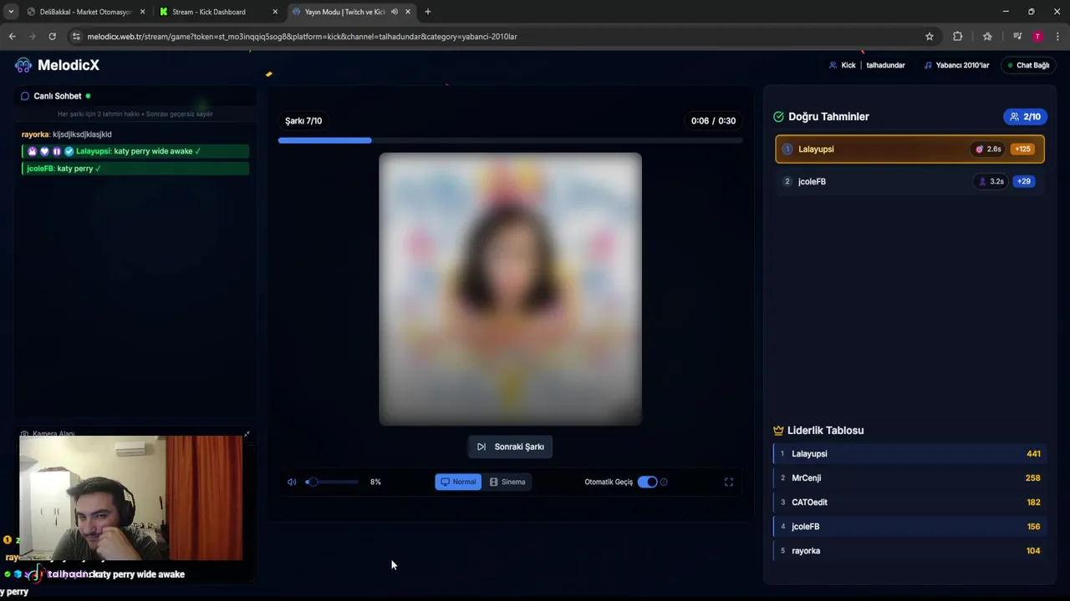Image resolution: width=1070 pixels, height=601 pixels.
Task: Select jcoleFB's katy perry chat message
Action: point(135,169)
